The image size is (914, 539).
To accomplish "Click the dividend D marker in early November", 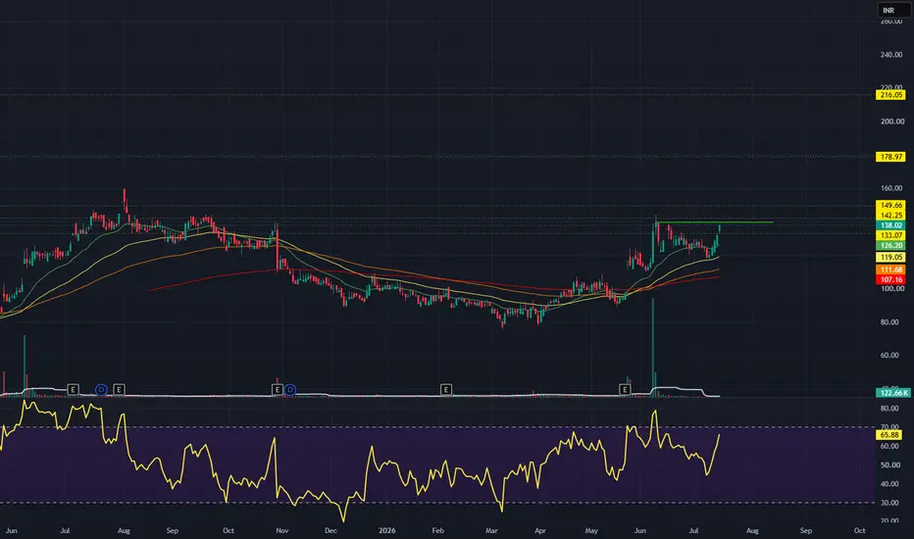I will 289,389.
